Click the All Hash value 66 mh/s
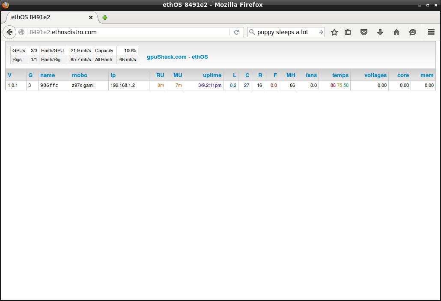This screenshot has height=301, width=441. pos(128,60)
